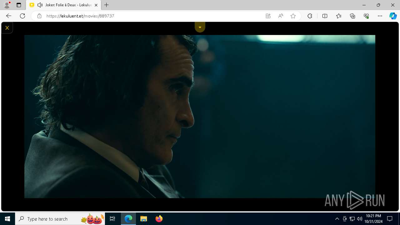This screenshot has width=400, height=225.
Task: Open the clock showing 10:21 PM
Action: click(373, 219)
